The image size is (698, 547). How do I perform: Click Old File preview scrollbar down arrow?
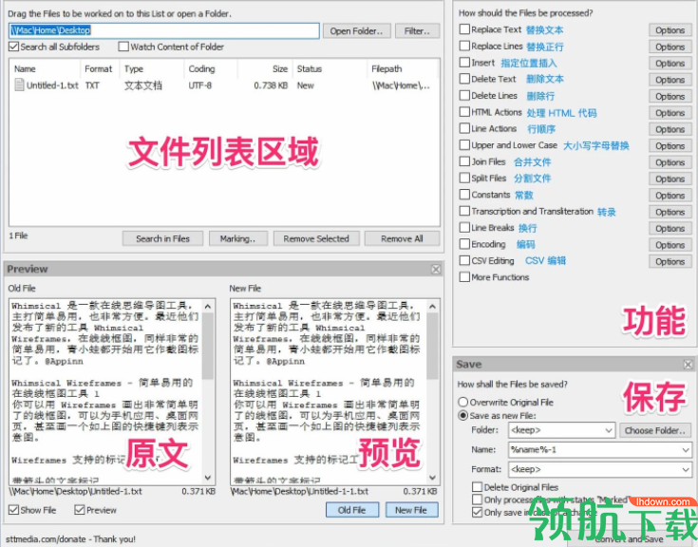pos(208,478)
